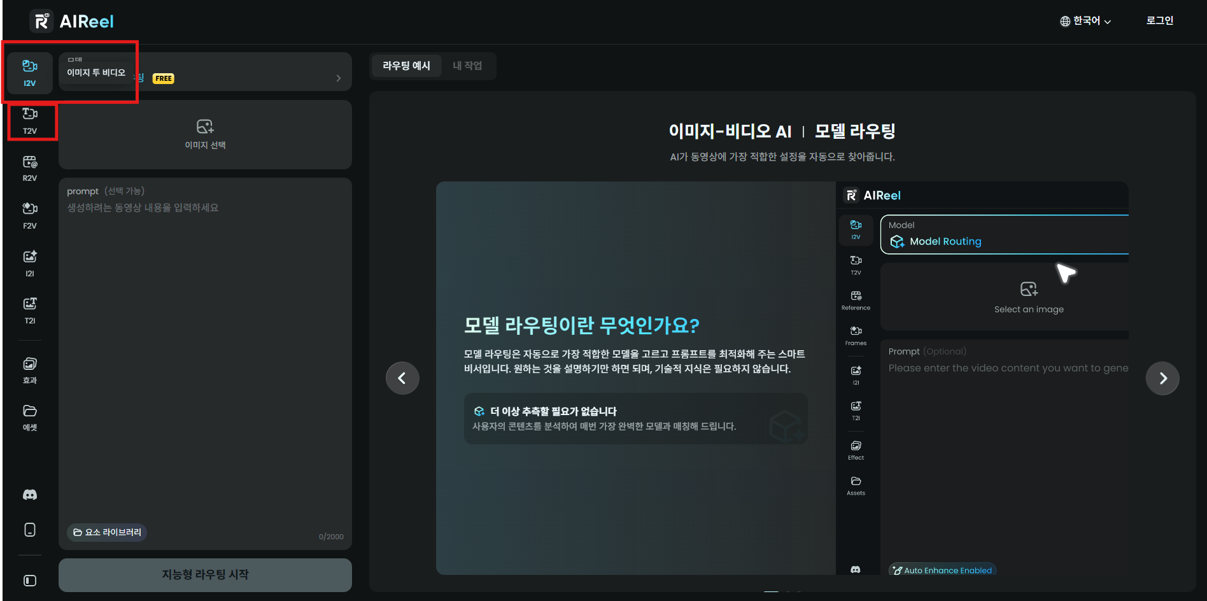Click the 이미지 투 비디오 tooltip label
The image size is (1207, 601).
[x=96, y=73]
